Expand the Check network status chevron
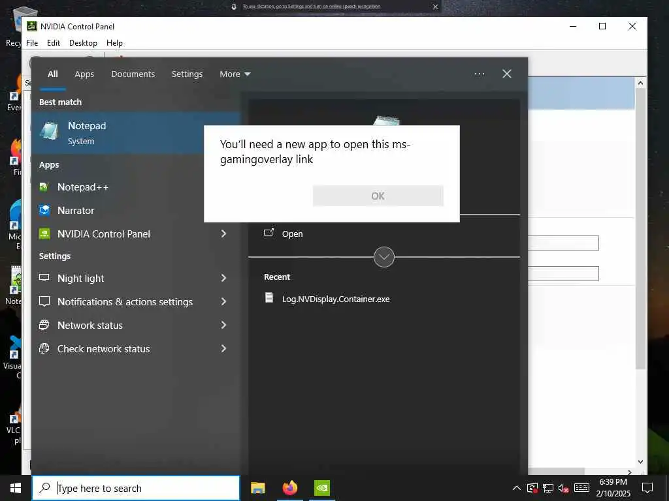The height and width of the screenshot is (501, 669). 223,348
